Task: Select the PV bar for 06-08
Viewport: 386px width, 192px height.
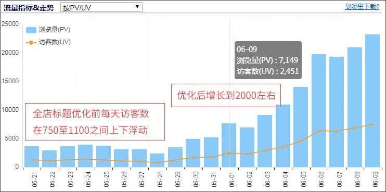Action: pyautogui.click(x=355, y=107)
